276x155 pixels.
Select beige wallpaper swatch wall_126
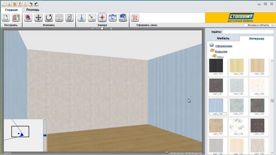[x=257, y=65]
